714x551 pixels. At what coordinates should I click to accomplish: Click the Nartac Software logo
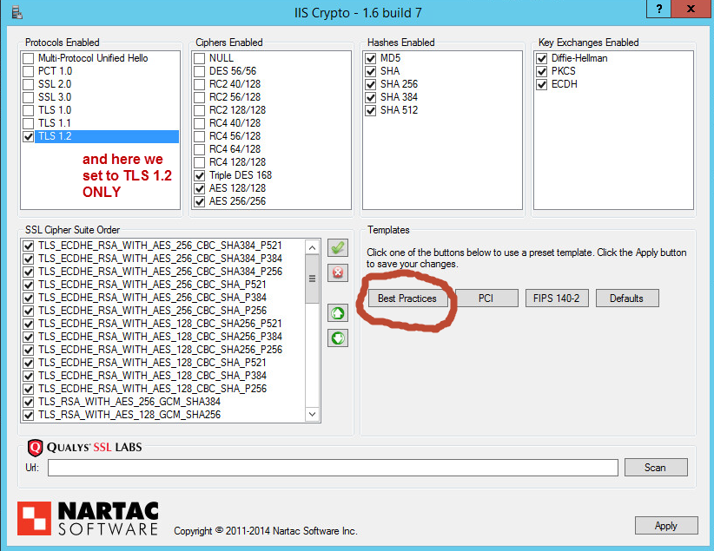pos(88,518)
